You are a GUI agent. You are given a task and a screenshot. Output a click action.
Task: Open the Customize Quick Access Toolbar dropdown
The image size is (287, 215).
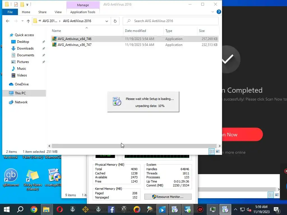click(x=27, y=4)
